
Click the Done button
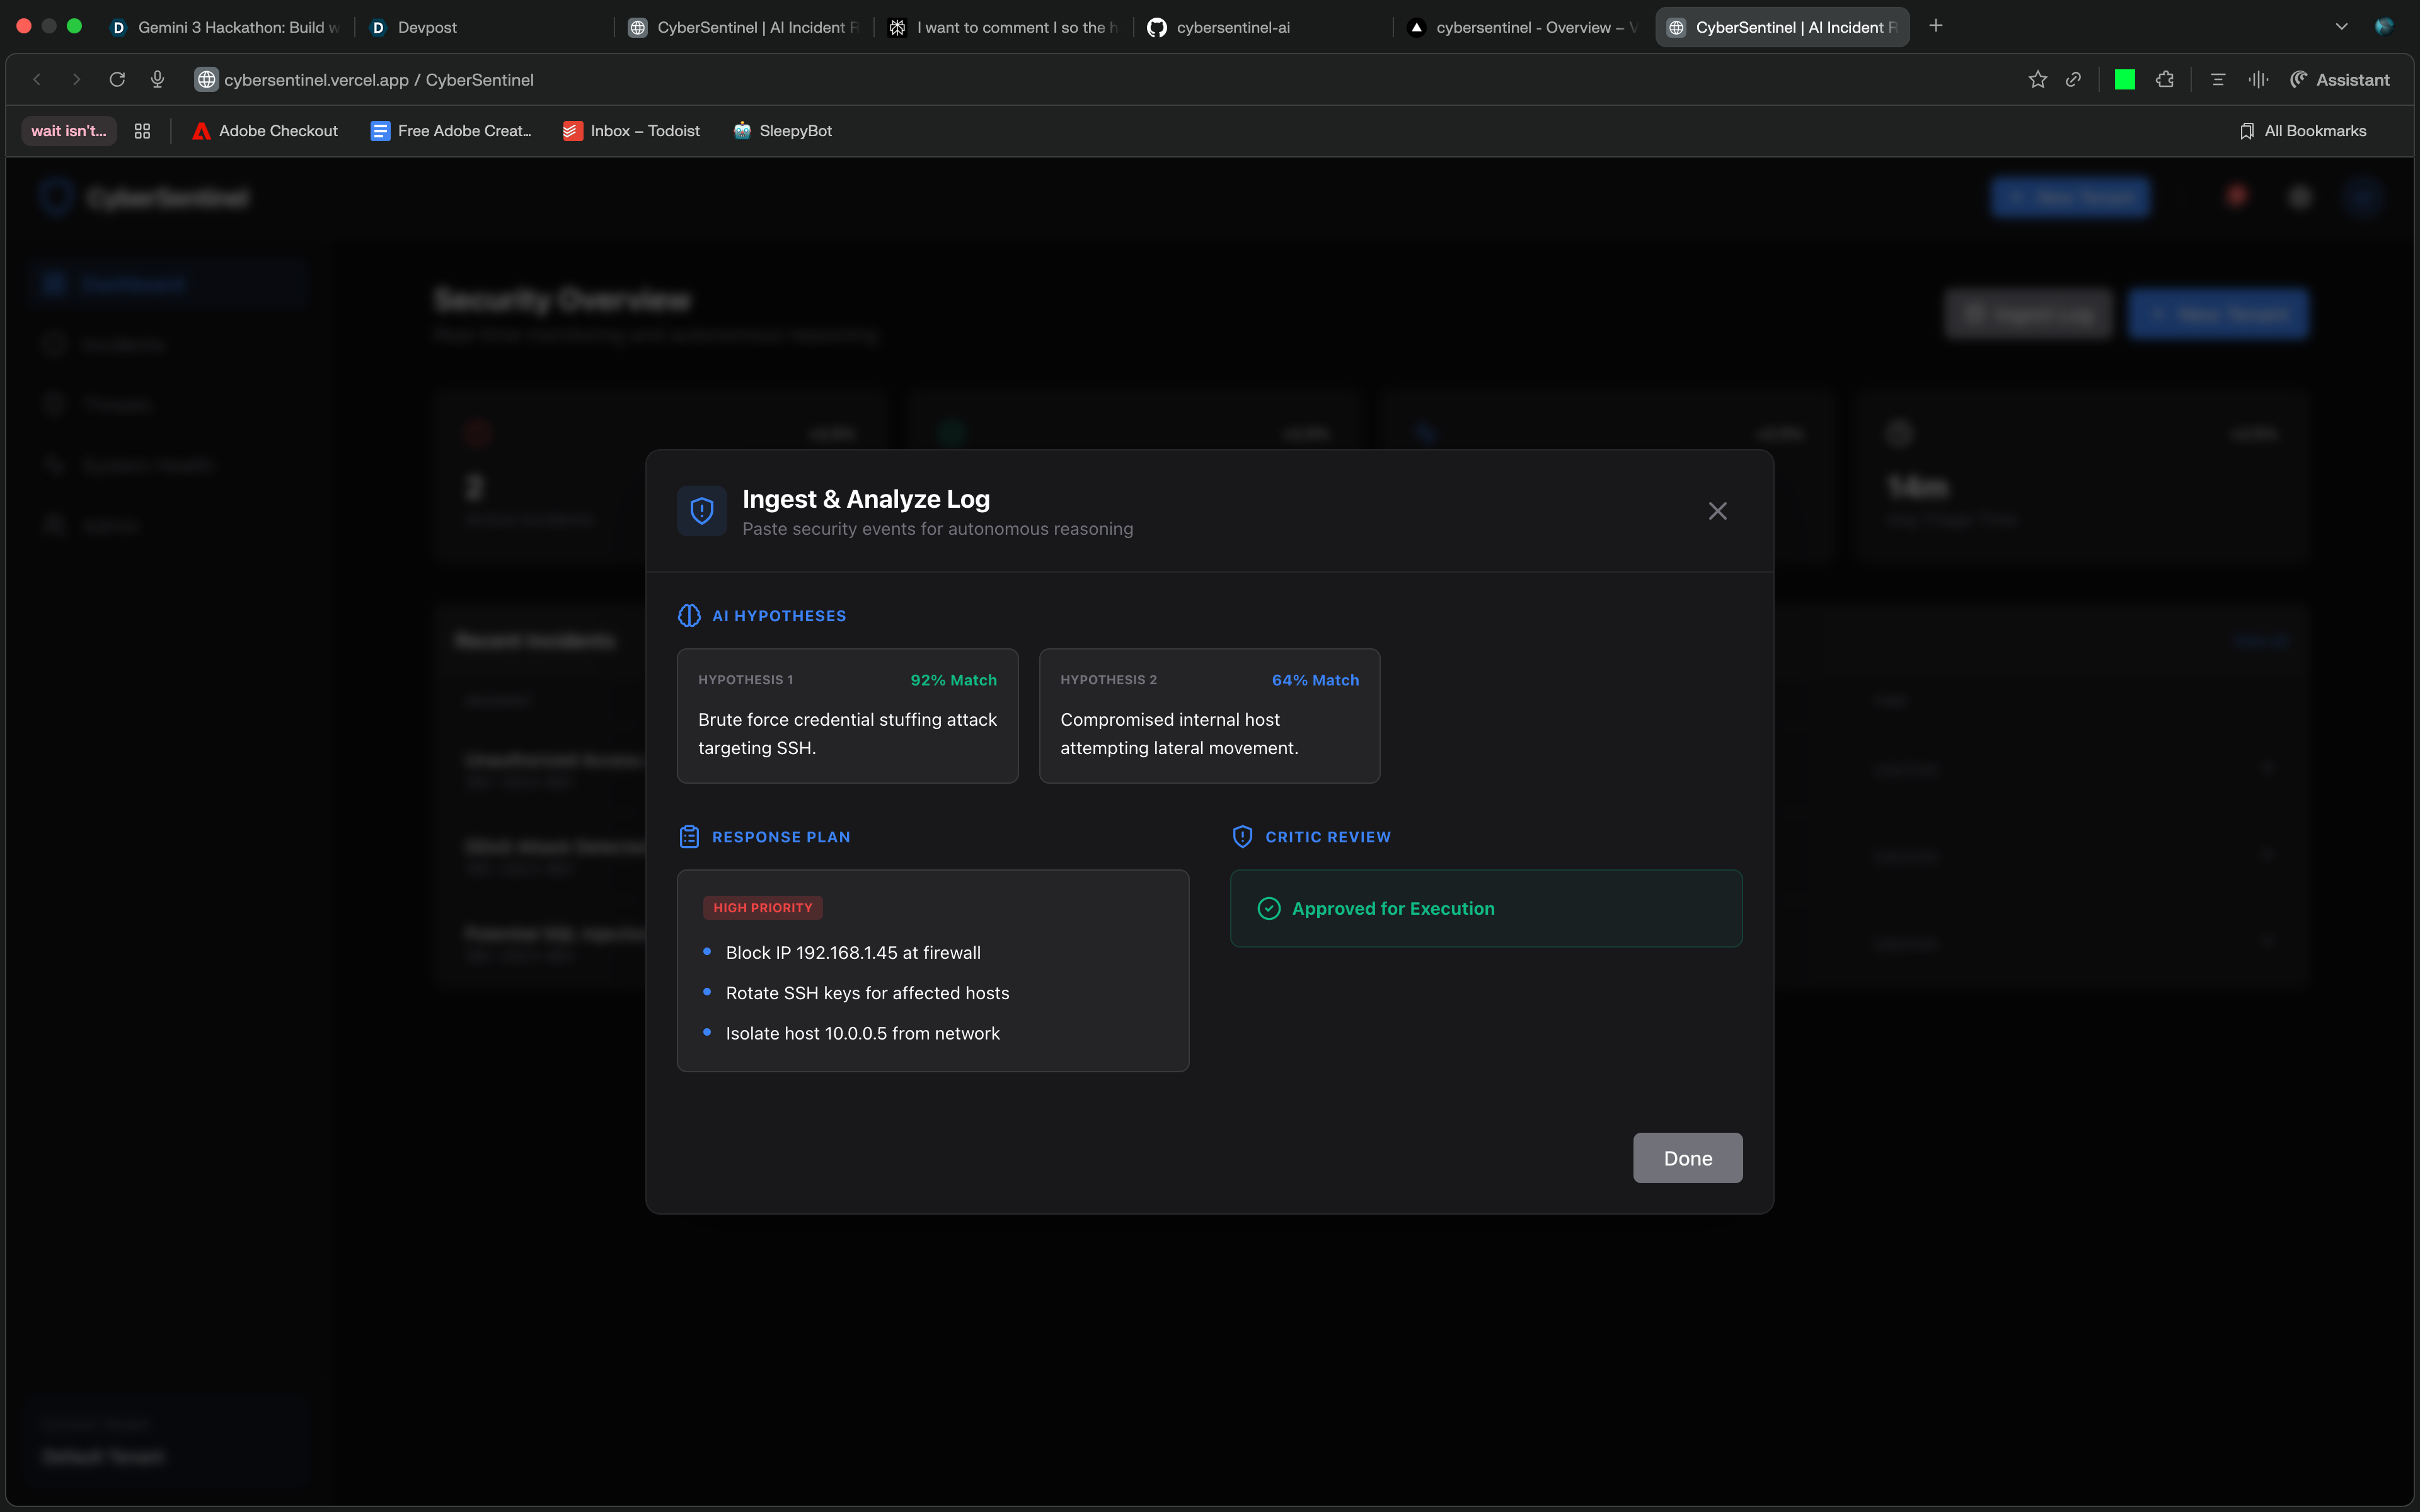coord(1687,1158)
